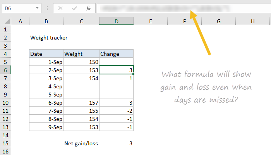
Task: Click the 4-Sep date cell
Action: point(46,86)
